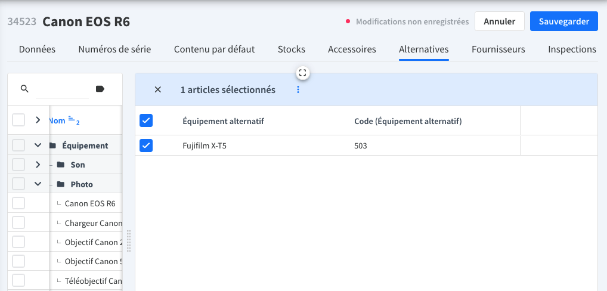Image resolution: width=607 pixels, height=291 pixels.
Task: Click the Équipement folder icon
Action: coord(53,145)
